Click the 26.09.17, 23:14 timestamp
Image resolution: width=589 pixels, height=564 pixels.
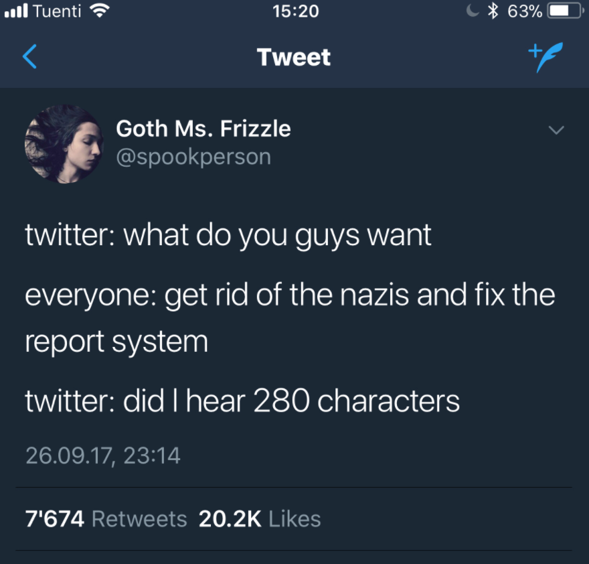pos(103,455)
